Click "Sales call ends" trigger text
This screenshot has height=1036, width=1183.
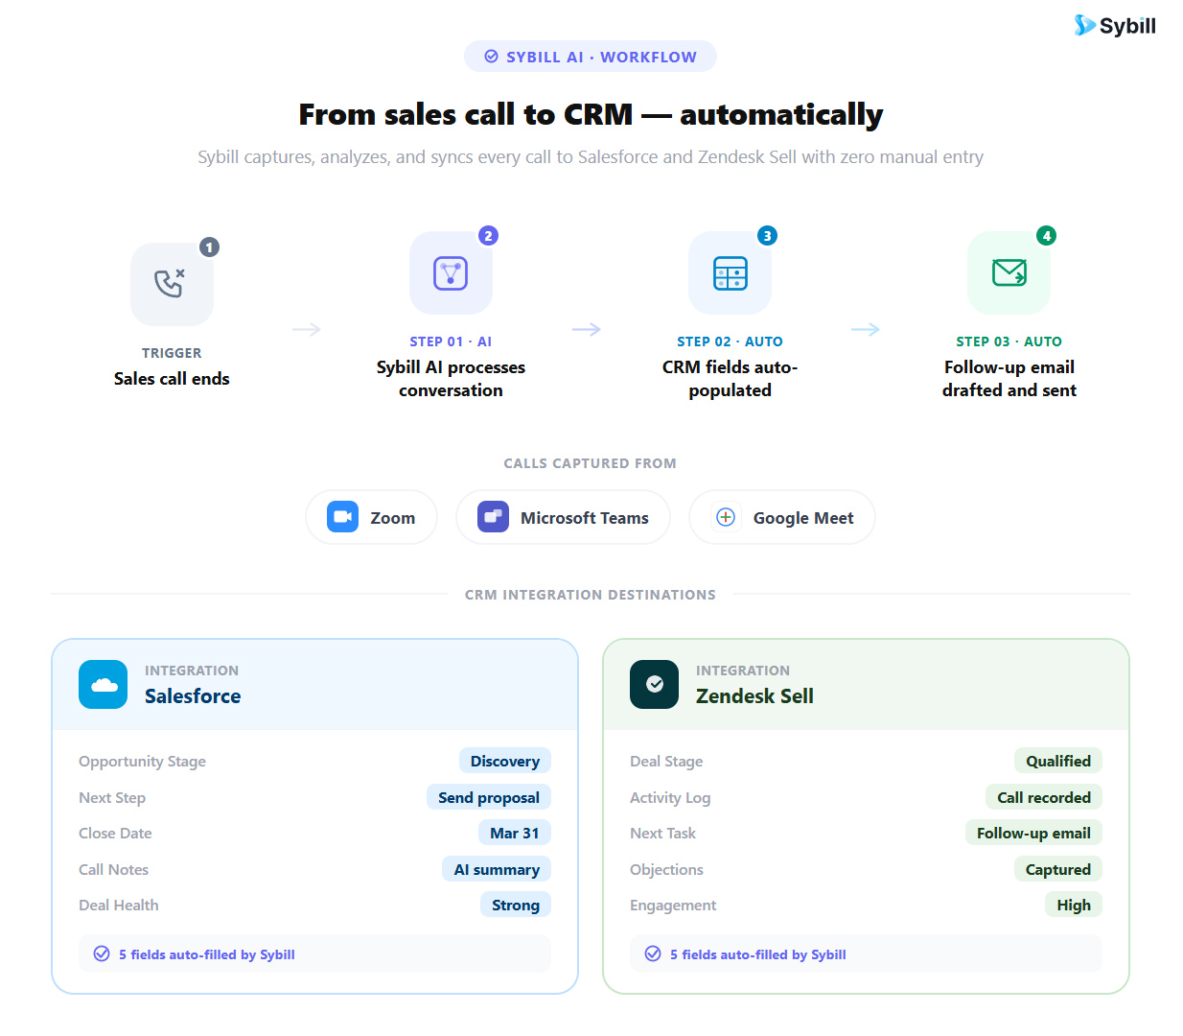[x=172, y=379]
